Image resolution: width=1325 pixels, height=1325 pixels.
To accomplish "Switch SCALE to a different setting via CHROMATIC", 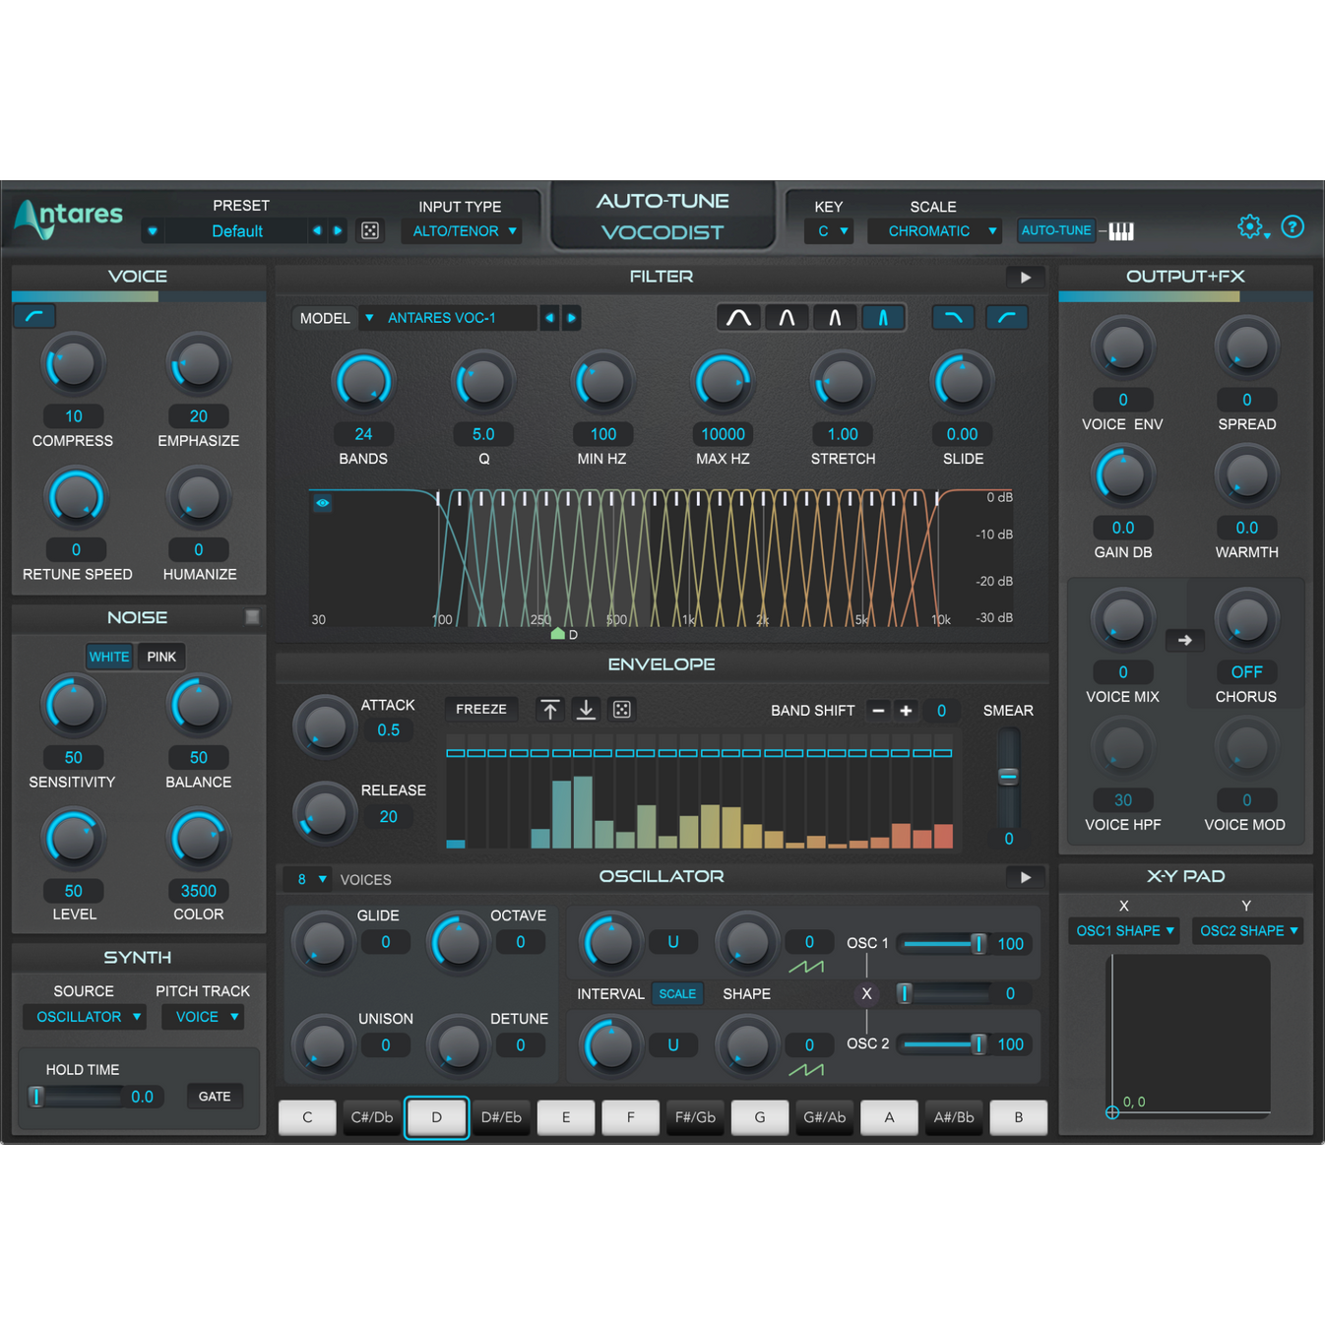I will click(933, 230).
